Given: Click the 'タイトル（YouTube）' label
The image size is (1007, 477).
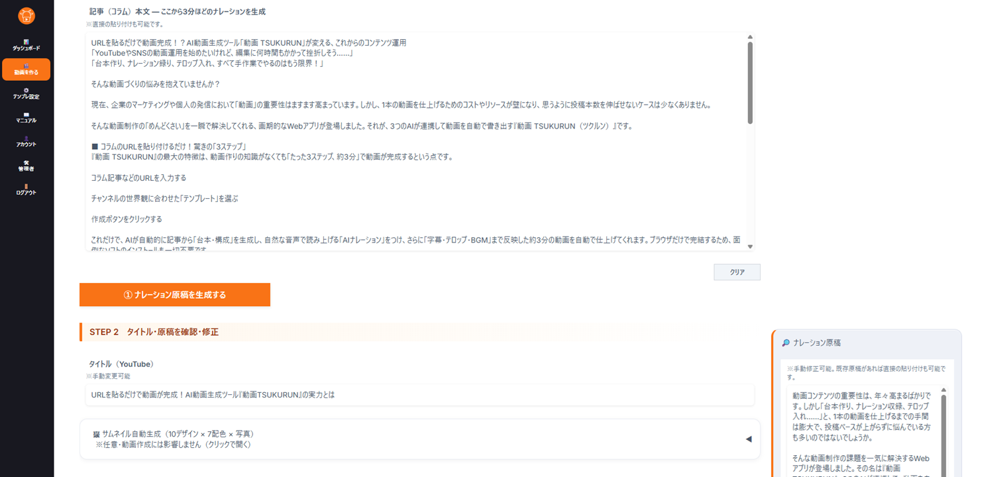Looking at the screenshot, I should [x=122, y=364].
